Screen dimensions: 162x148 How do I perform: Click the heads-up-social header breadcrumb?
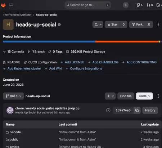coord(46,15)
